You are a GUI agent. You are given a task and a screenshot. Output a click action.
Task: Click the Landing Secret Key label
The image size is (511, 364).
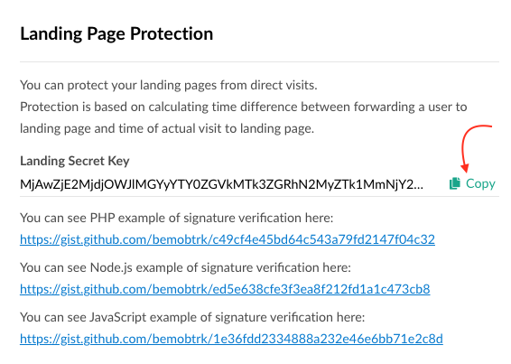click(75, 161)
